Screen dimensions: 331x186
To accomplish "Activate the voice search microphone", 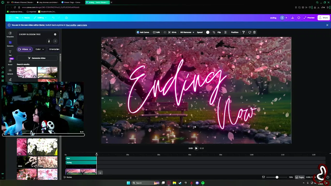I will (49, 41).
